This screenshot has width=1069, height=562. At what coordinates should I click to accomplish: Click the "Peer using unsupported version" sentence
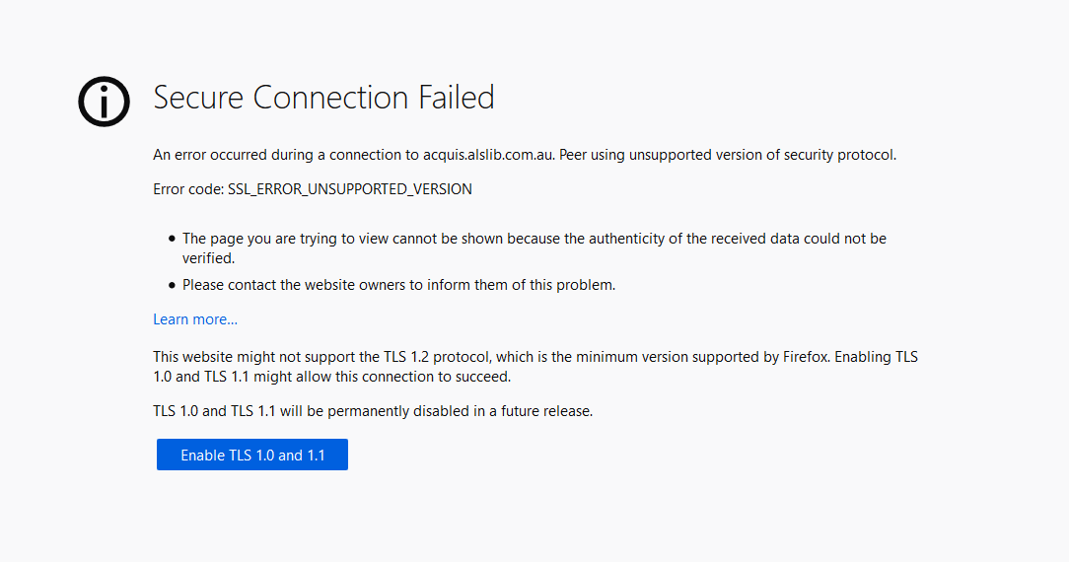point(728,156)
